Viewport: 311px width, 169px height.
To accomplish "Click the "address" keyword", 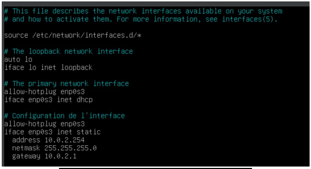I will (x=26, y=140).
